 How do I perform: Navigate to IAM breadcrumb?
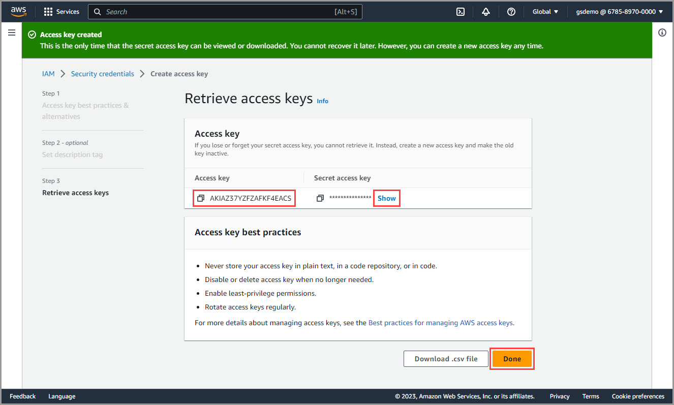tap(48, 74)
